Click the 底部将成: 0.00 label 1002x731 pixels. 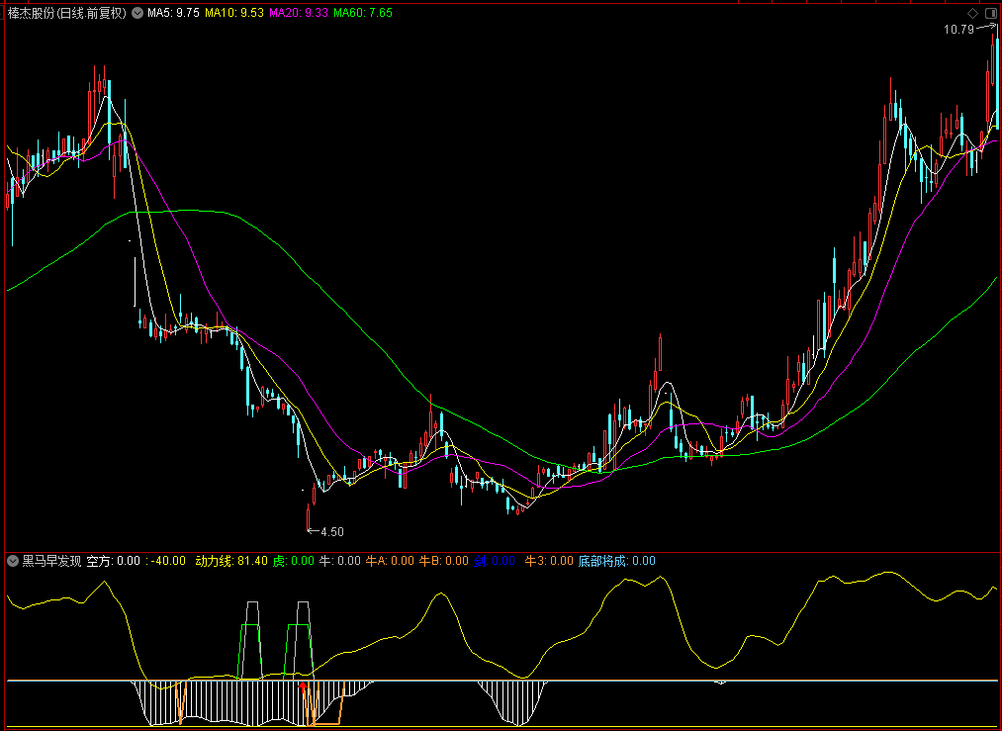tap(616, 561)
